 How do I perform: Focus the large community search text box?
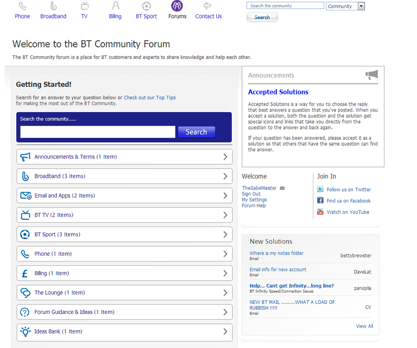click(98, 132)
